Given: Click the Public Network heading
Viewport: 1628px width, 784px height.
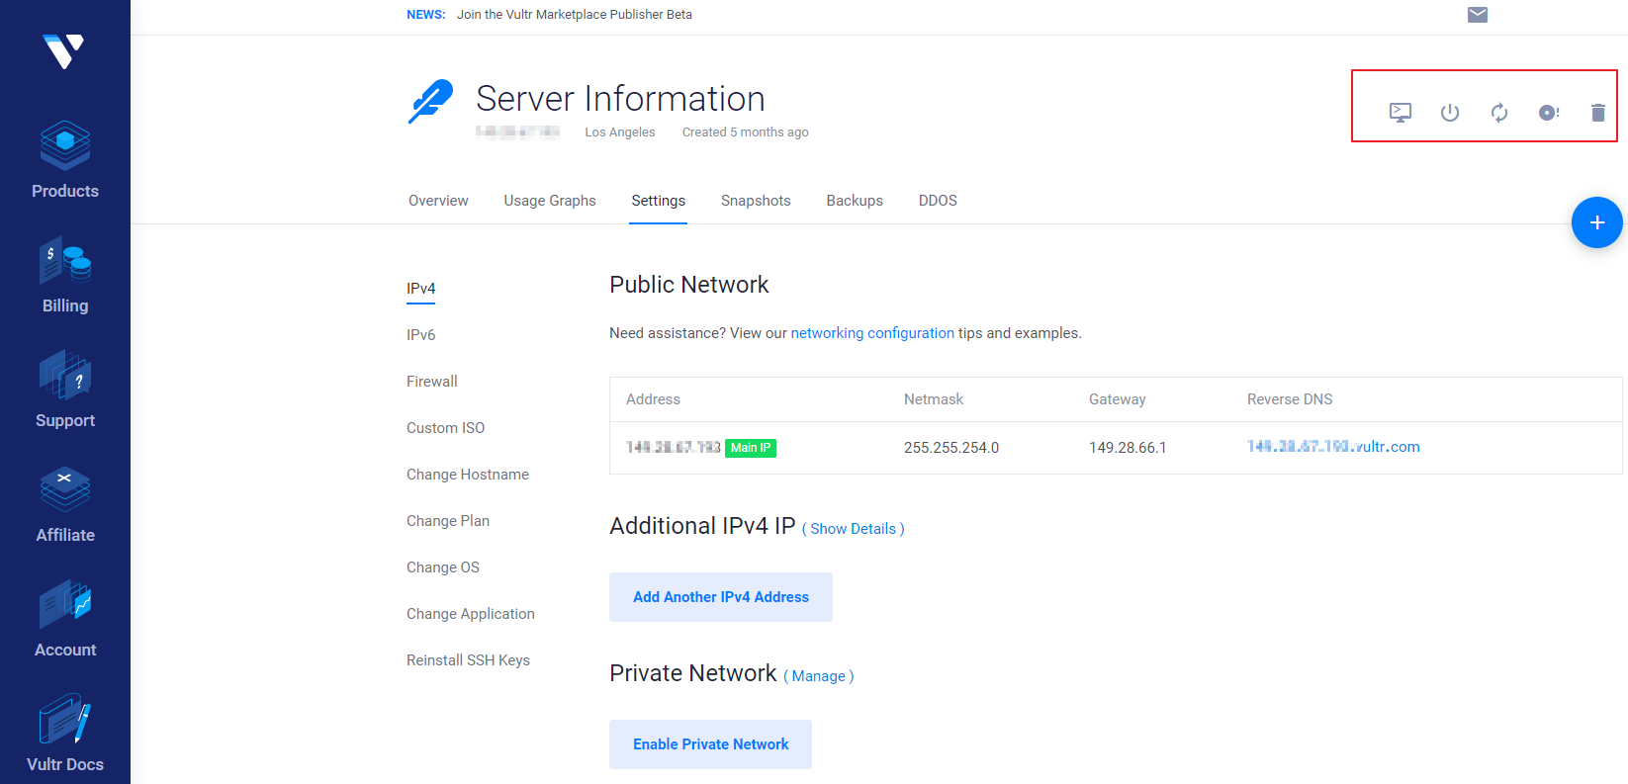Looking at the screenshot, I should point(689,285).
